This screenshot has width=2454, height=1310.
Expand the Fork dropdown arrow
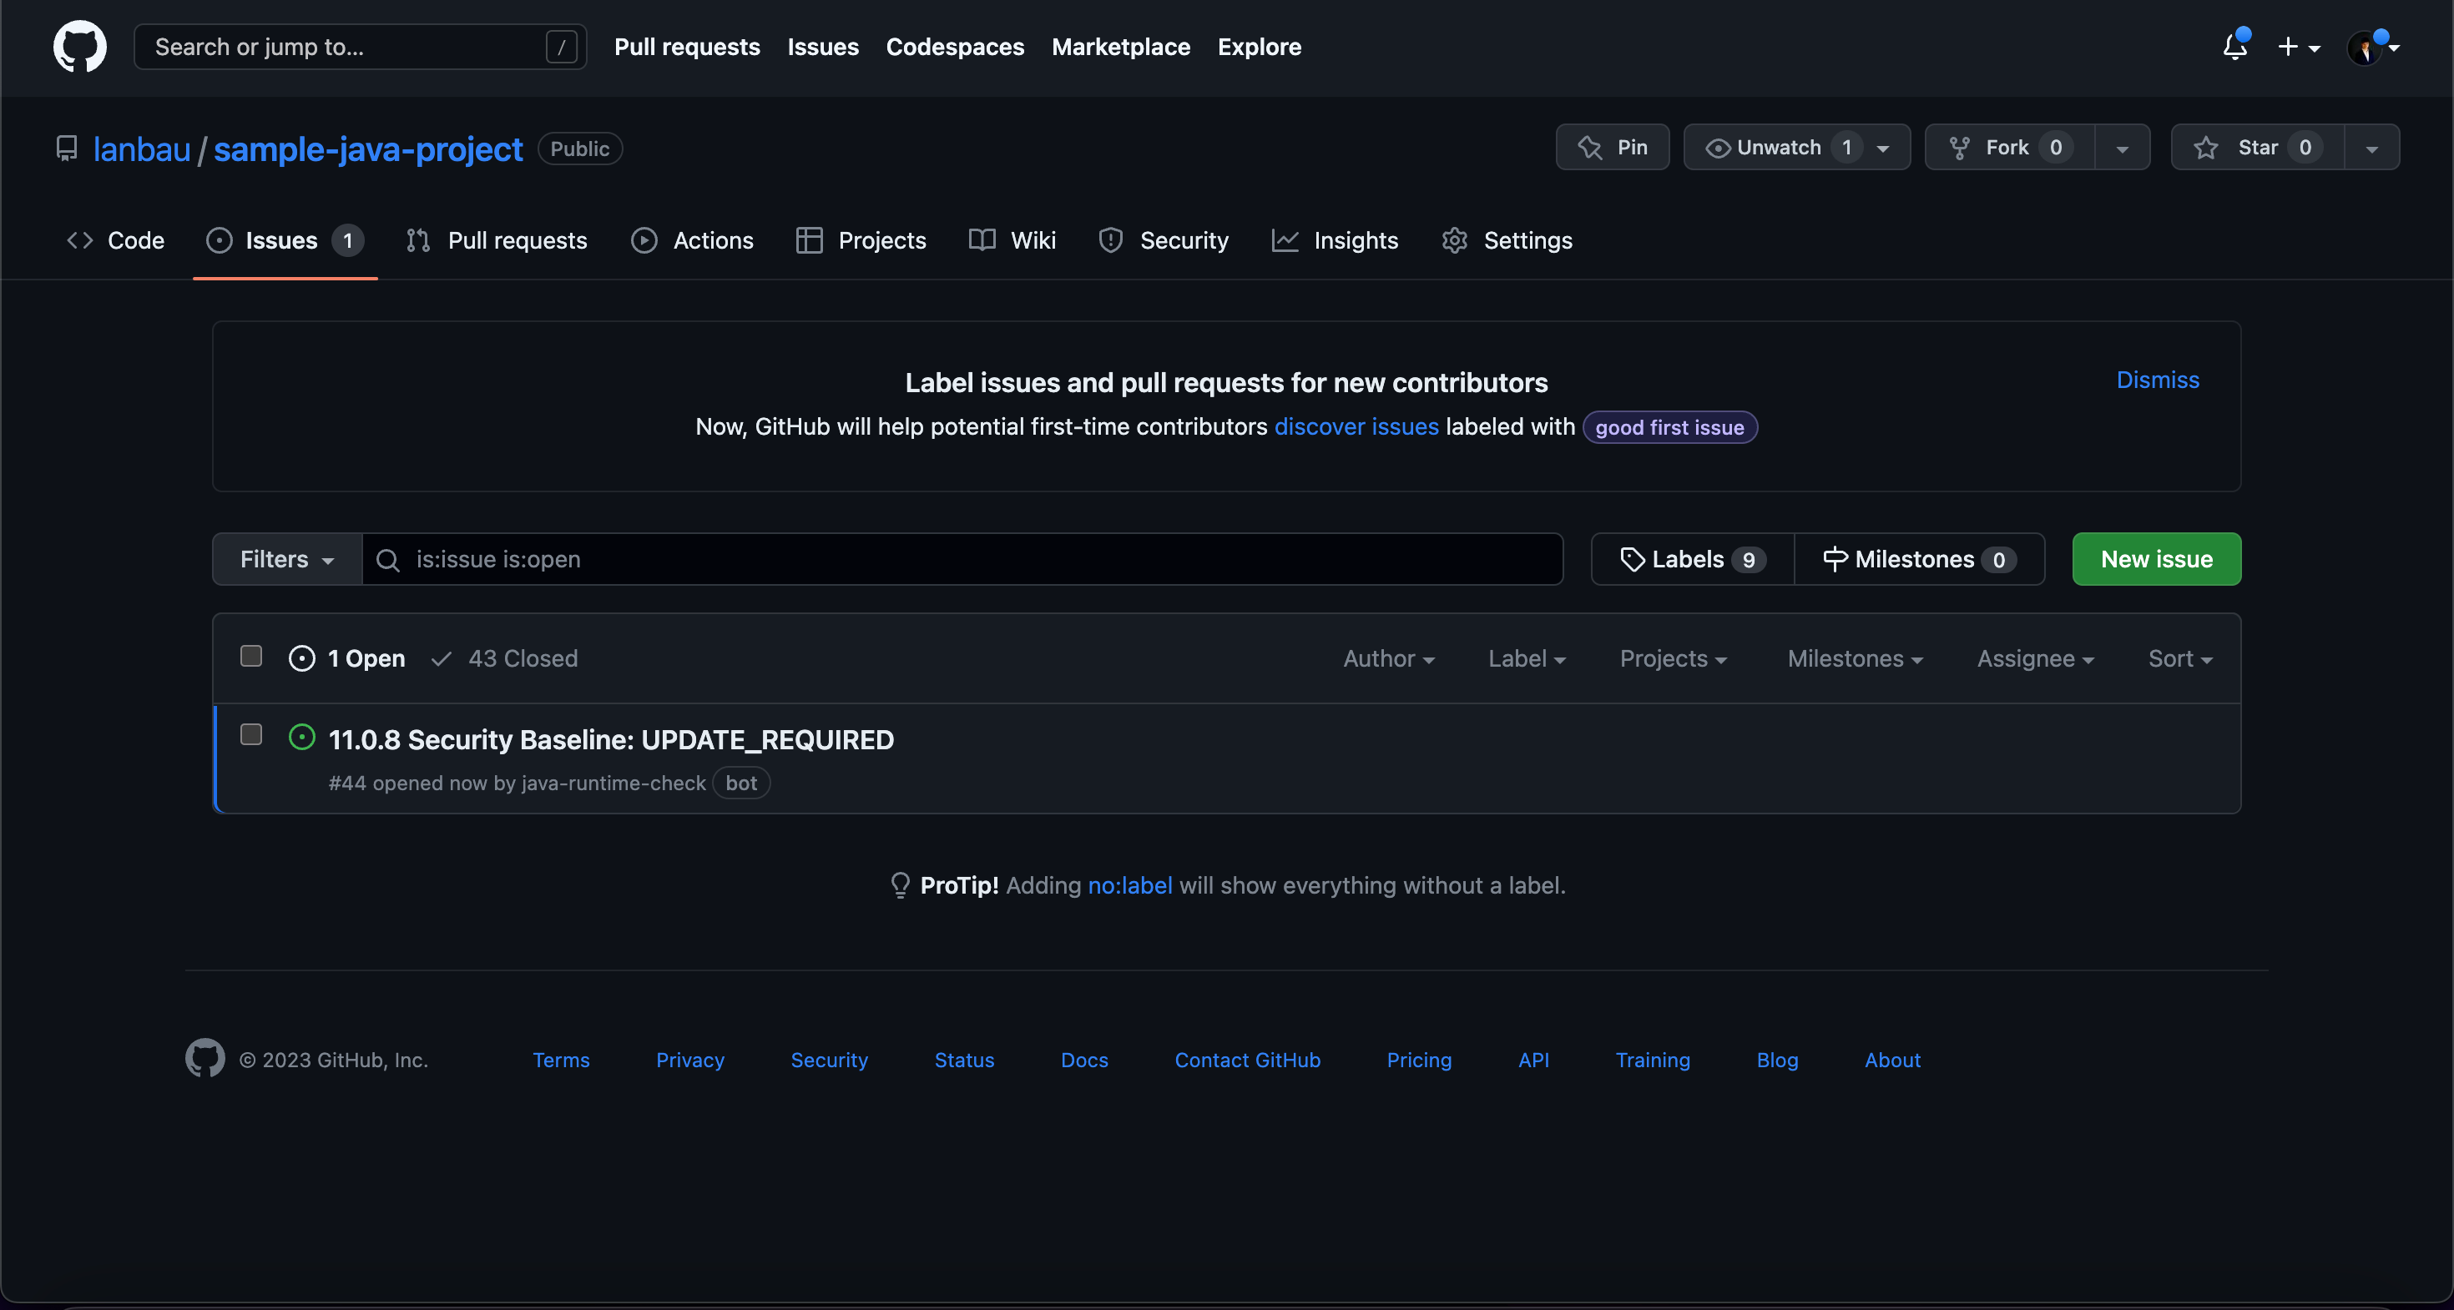coord(2123,149)
